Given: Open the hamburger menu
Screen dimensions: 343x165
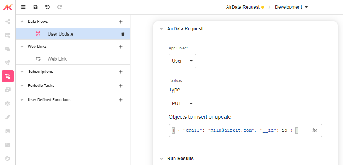Looking at the screenshot, I should pyautogui.click(x=23, y=7).
